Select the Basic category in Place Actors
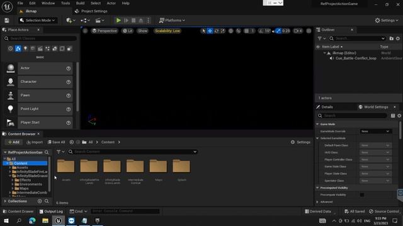The width and height of the screenshot is (403, 226). [18, 48]
